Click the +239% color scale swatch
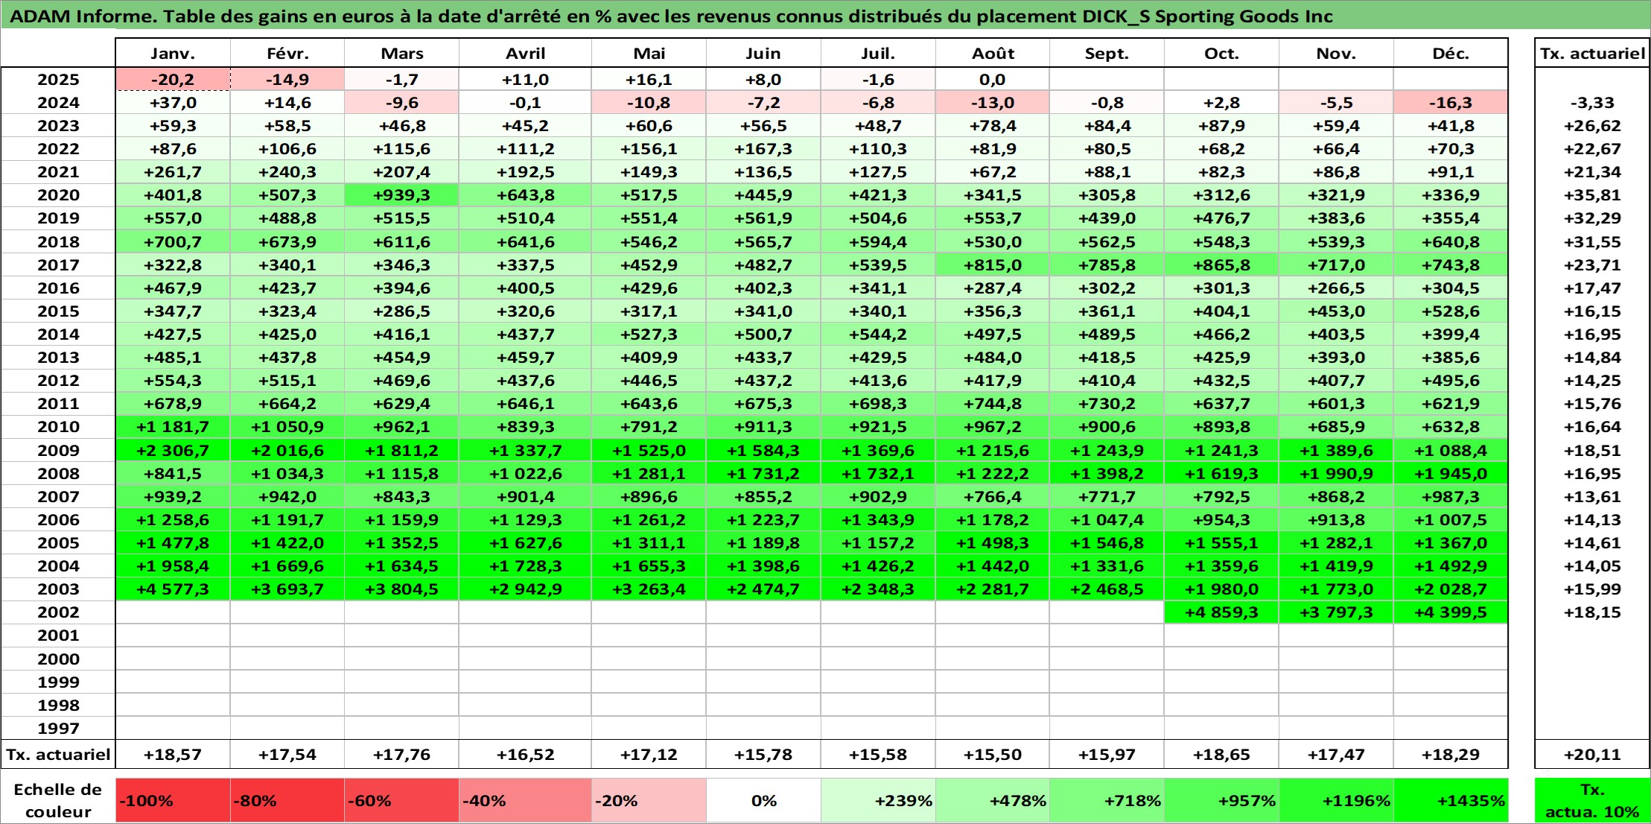The image size is (1651, 824). pos(878,801)
